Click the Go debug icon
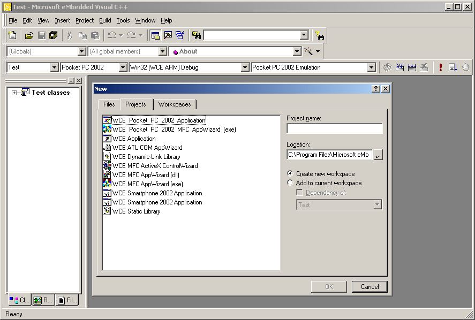 pyautogui.click(x=453, y=67)
